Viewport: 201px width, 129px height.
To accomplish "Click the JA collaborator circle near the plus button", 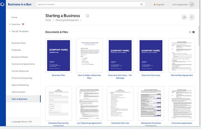I will click(x=184, y=17).
